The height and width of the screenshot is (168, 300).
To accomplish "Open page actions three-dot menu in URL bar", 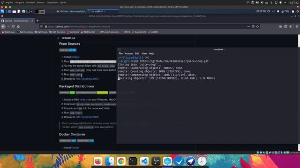I will [x=248, y=27].
